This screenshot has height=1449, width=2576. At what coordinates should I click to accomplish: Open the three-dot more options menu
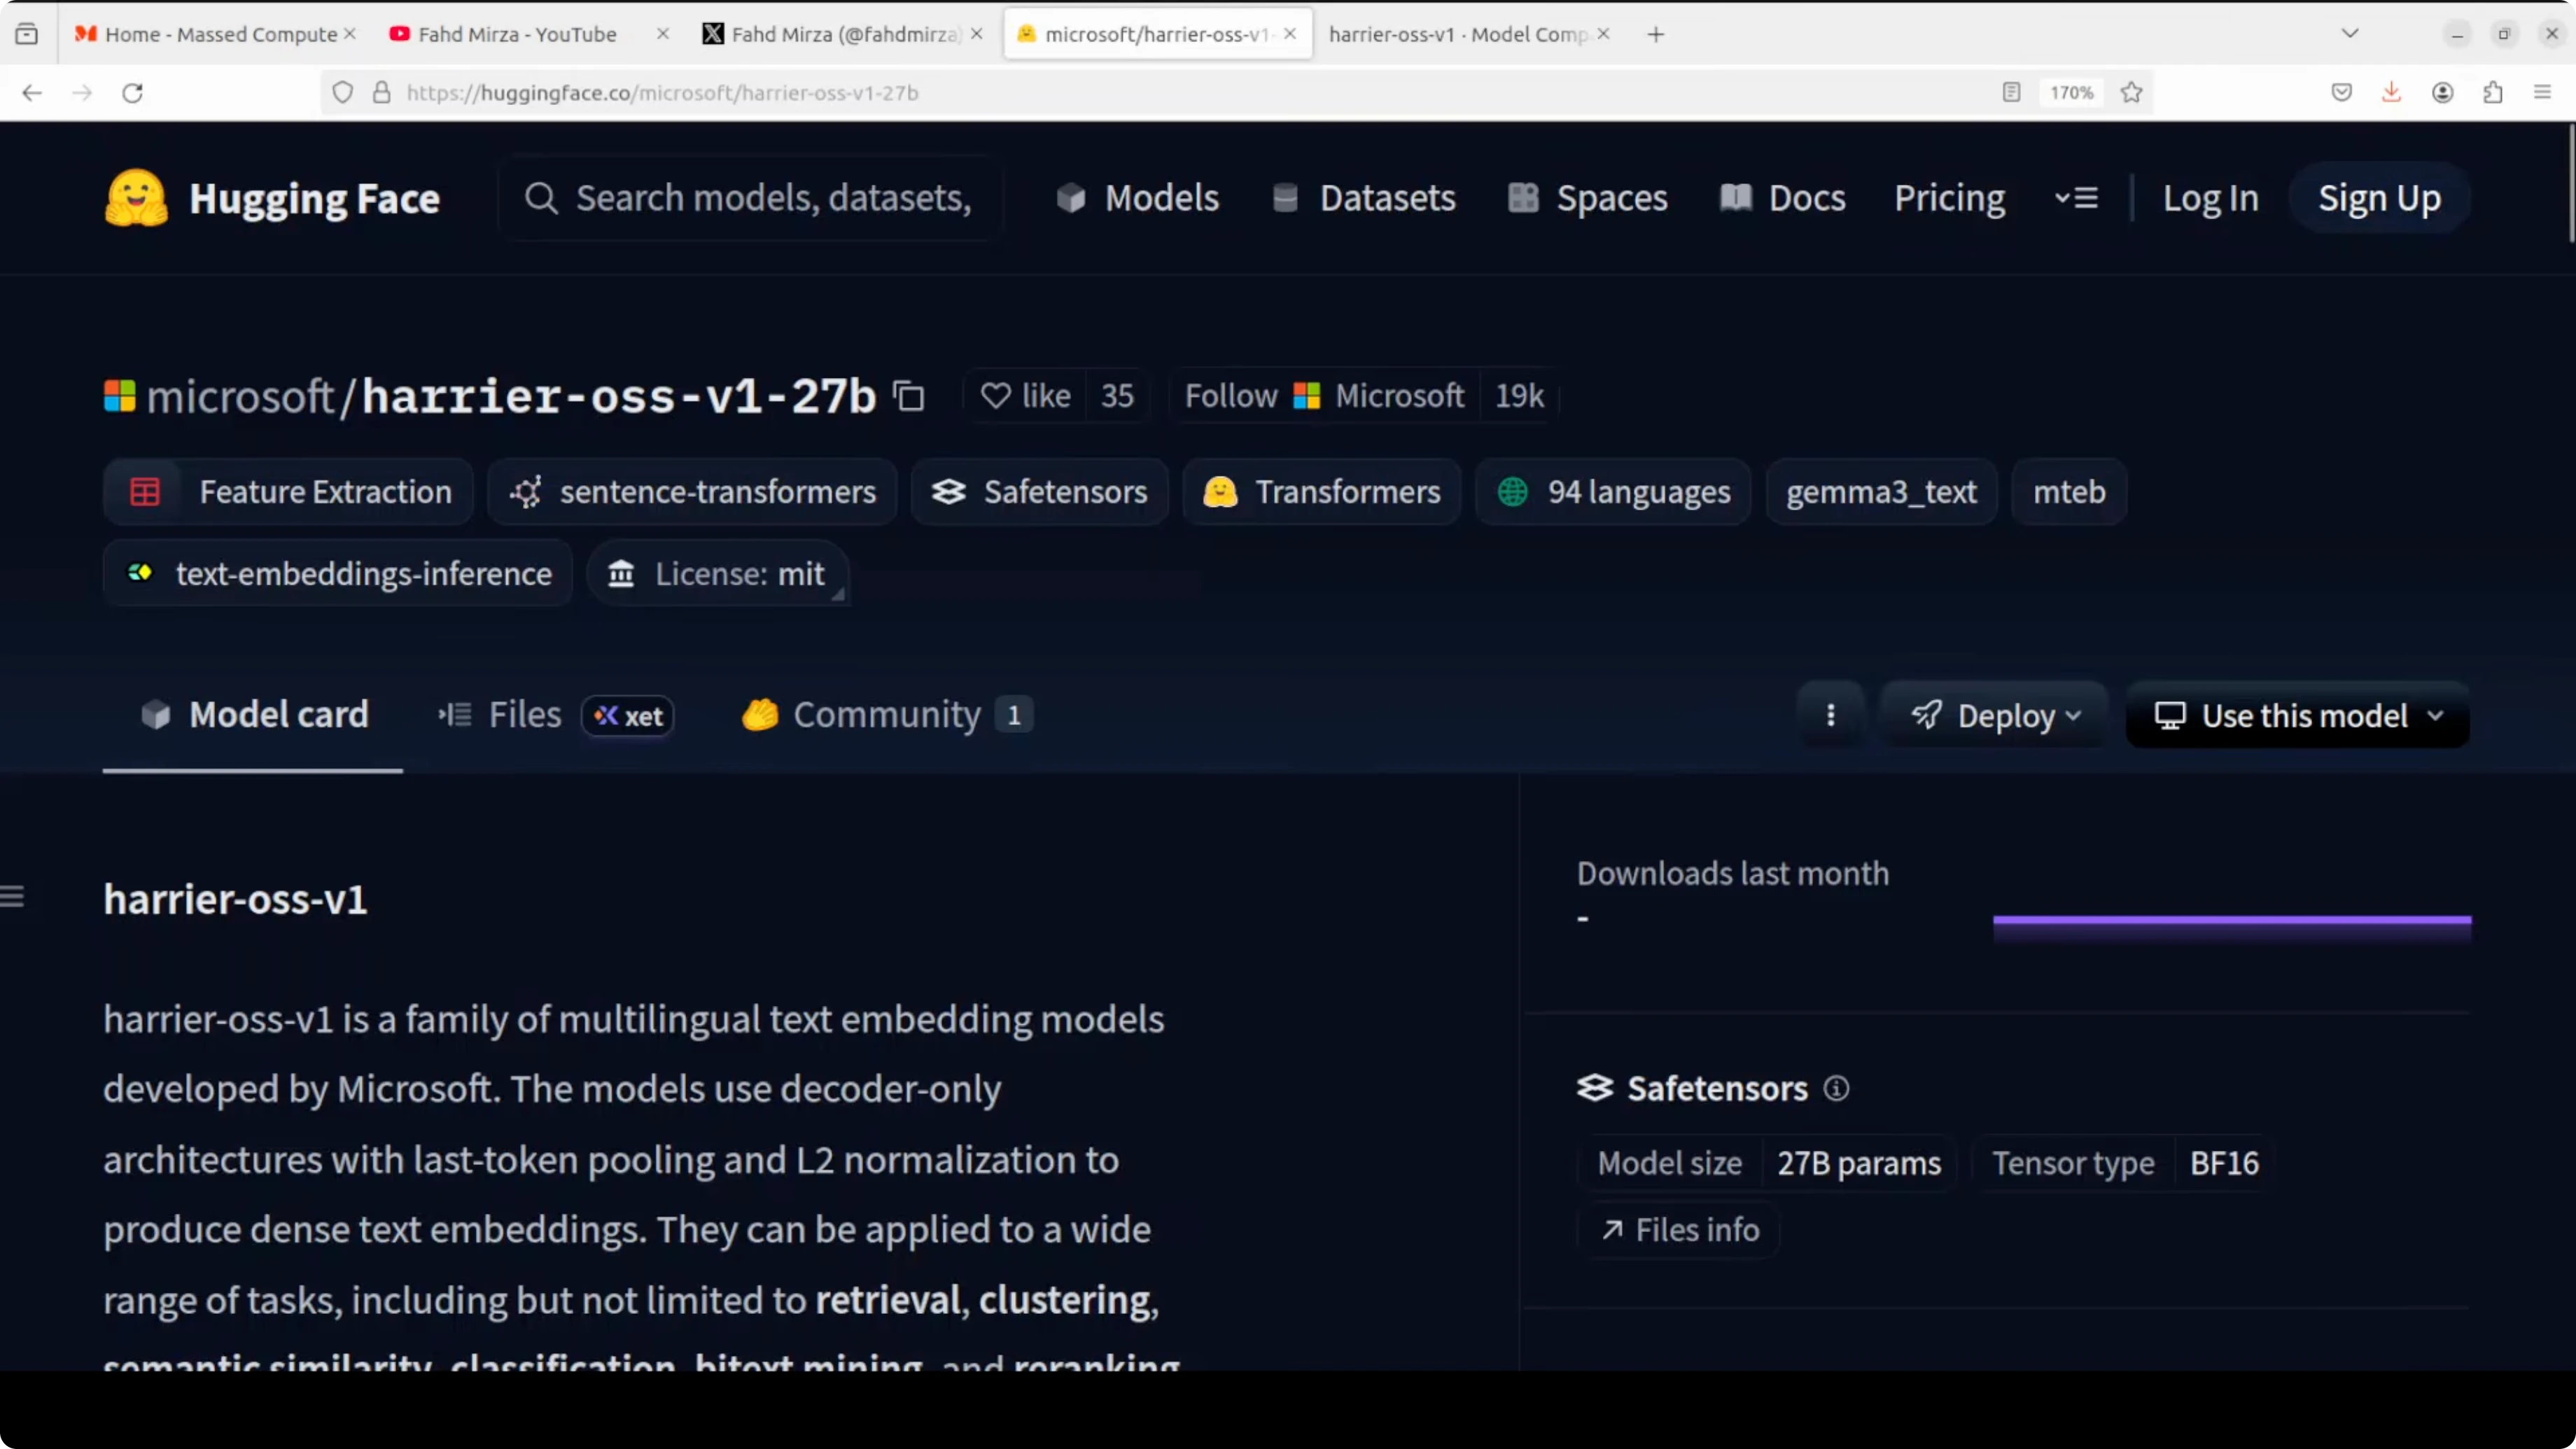tap(1830, 715)
